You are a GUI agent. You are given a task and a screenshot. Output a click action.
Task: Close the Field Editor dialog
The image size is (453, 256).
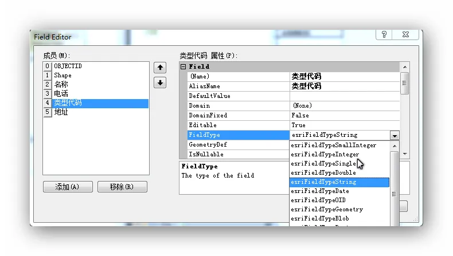coord(405,34)
